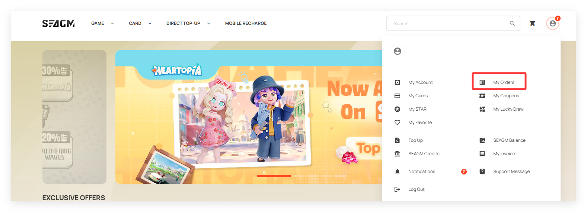Open MOBILE RECHARGE from navigation

pos(246,23)
